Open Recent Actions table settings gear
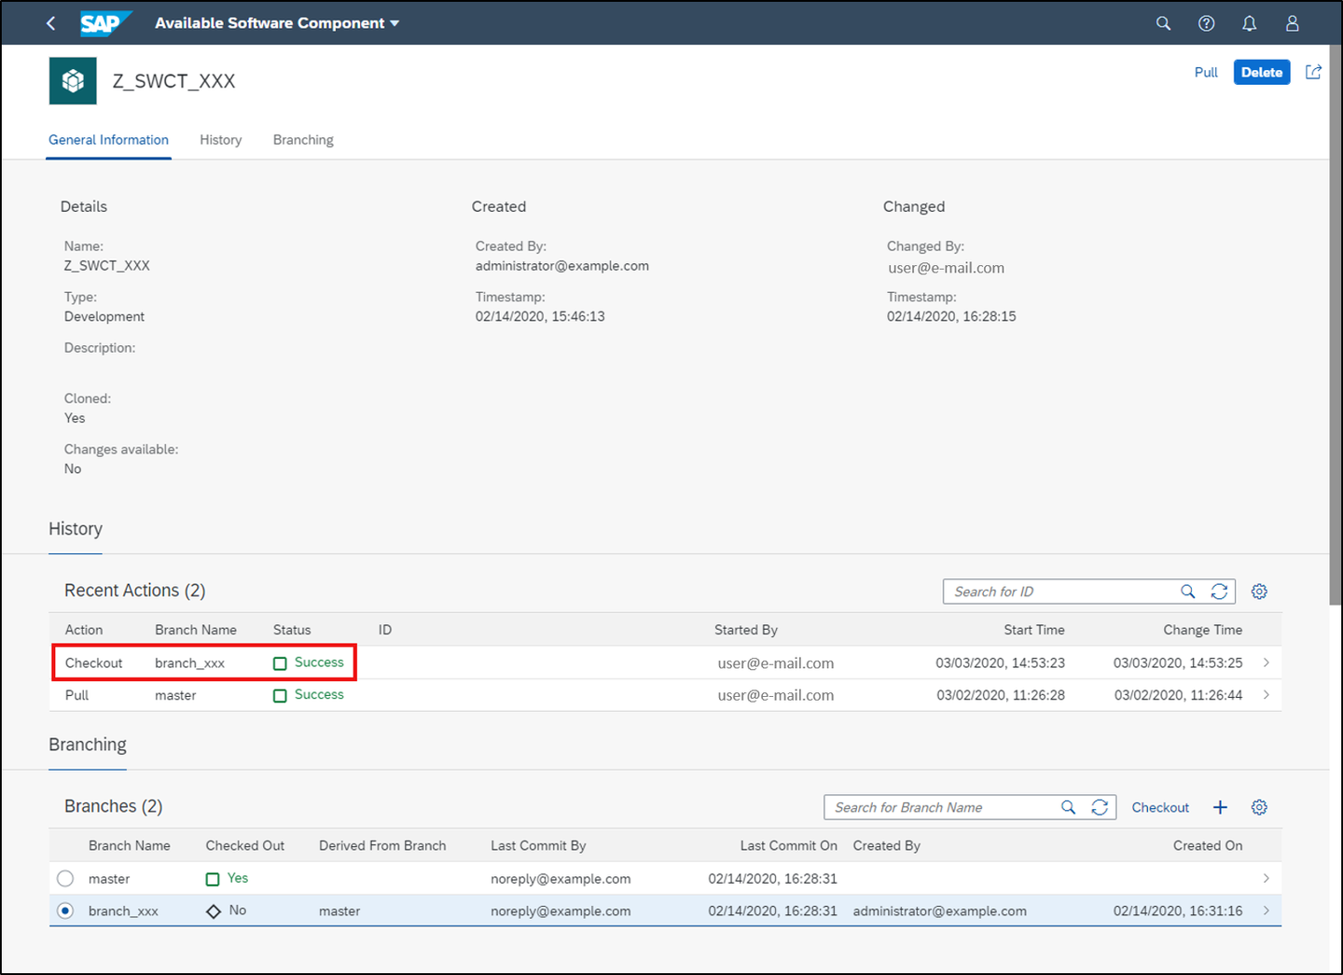1343x975 pixels. [x=1259, y=592]
